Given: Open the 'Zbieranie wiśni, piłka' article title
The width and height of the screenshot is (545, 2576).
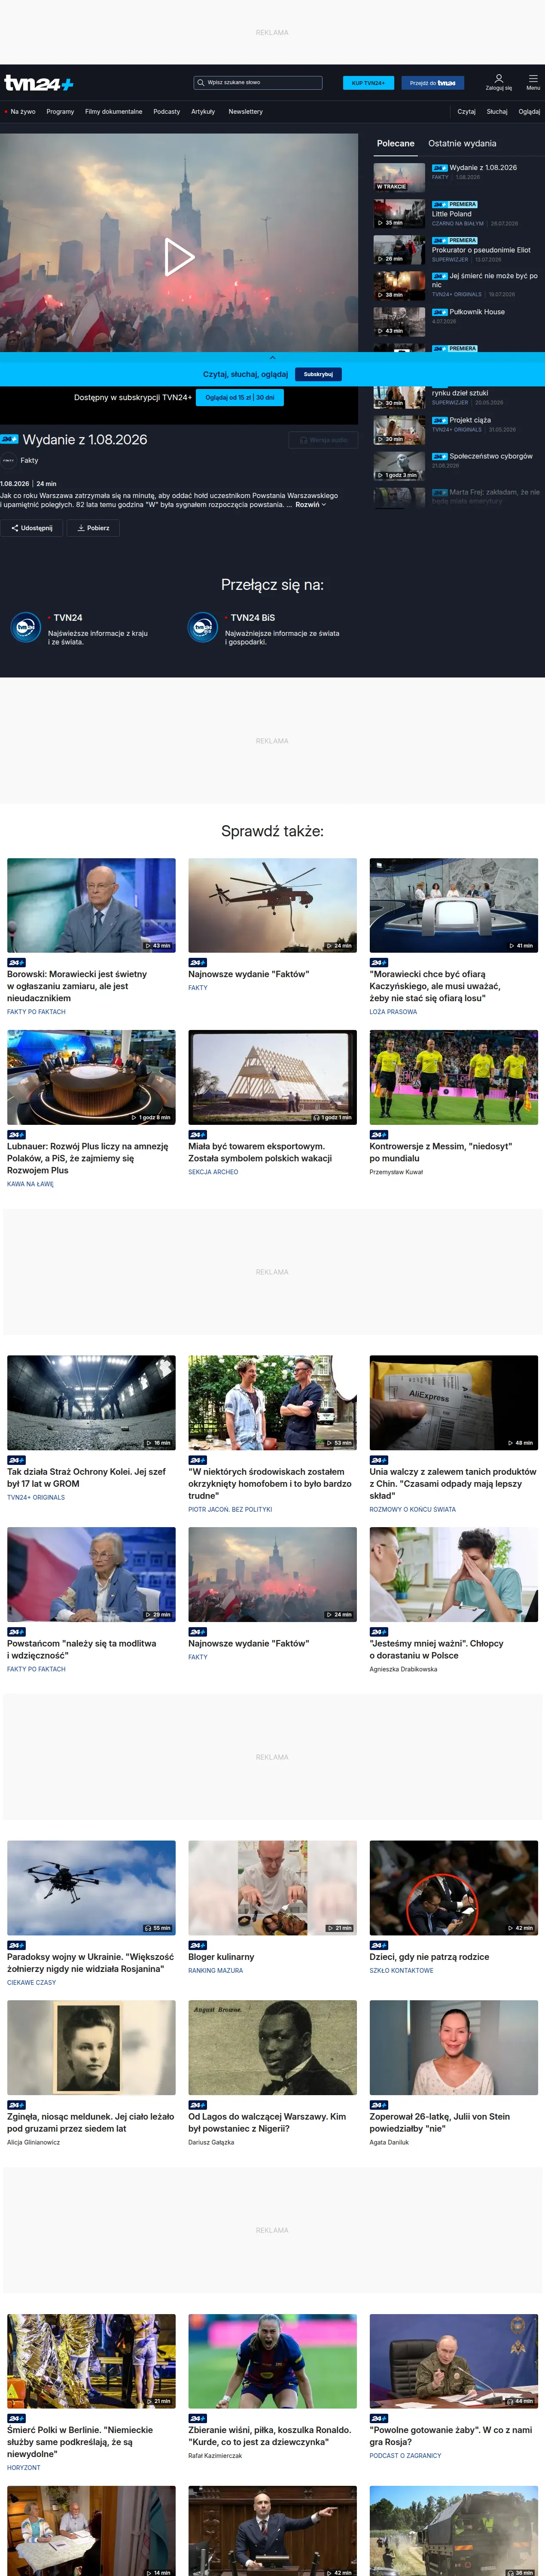Looking at the screenshot, I should point(270,2436).
